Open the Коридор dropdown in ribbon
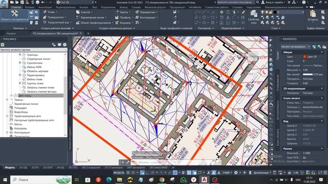328x184 pixels. tap(125, 22)
